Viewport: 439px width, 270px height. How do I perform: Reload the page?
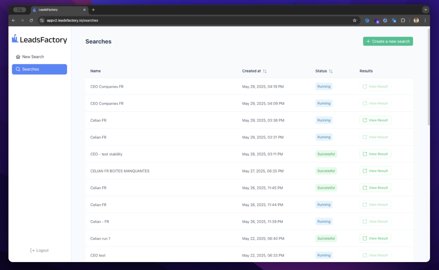31,20
